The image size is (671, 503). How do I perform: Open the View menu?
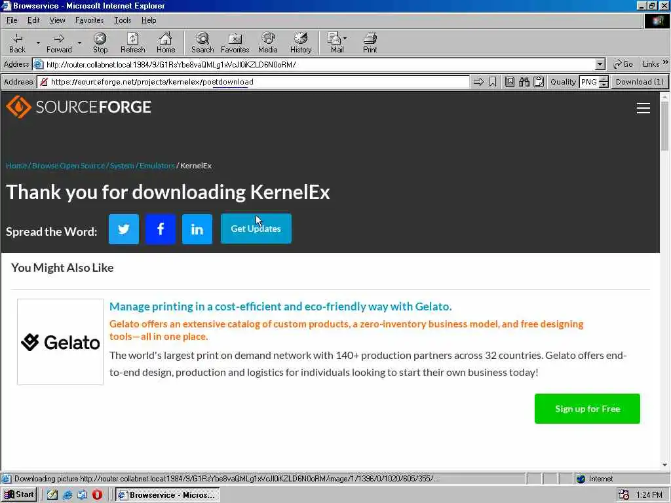click(x=57, y=20)
